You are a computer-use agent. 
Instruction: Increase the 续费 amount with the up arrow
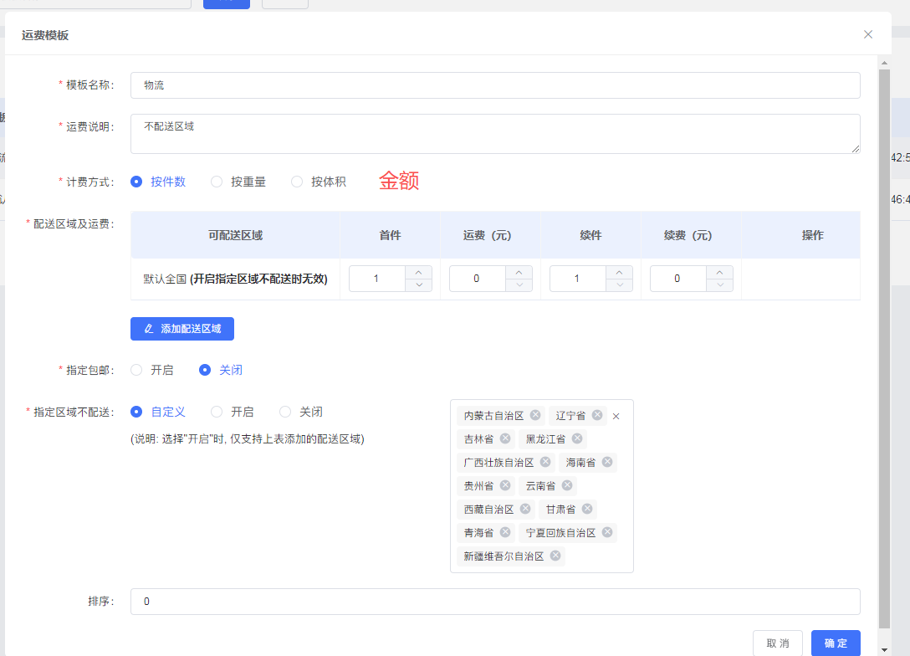coord(719,272)
